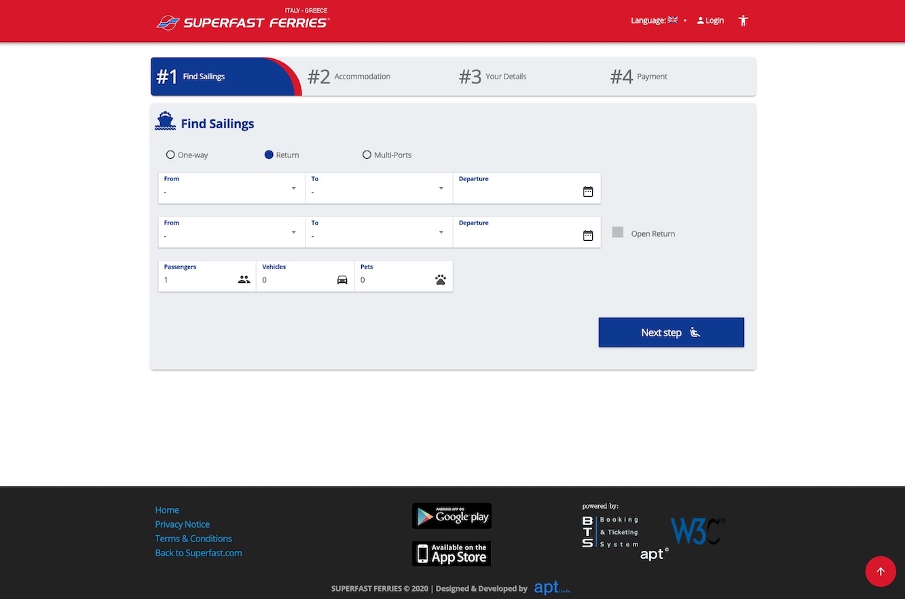Click the Login link
The image size is (905, 599).
pyautogui.click(x=710, y=20)
